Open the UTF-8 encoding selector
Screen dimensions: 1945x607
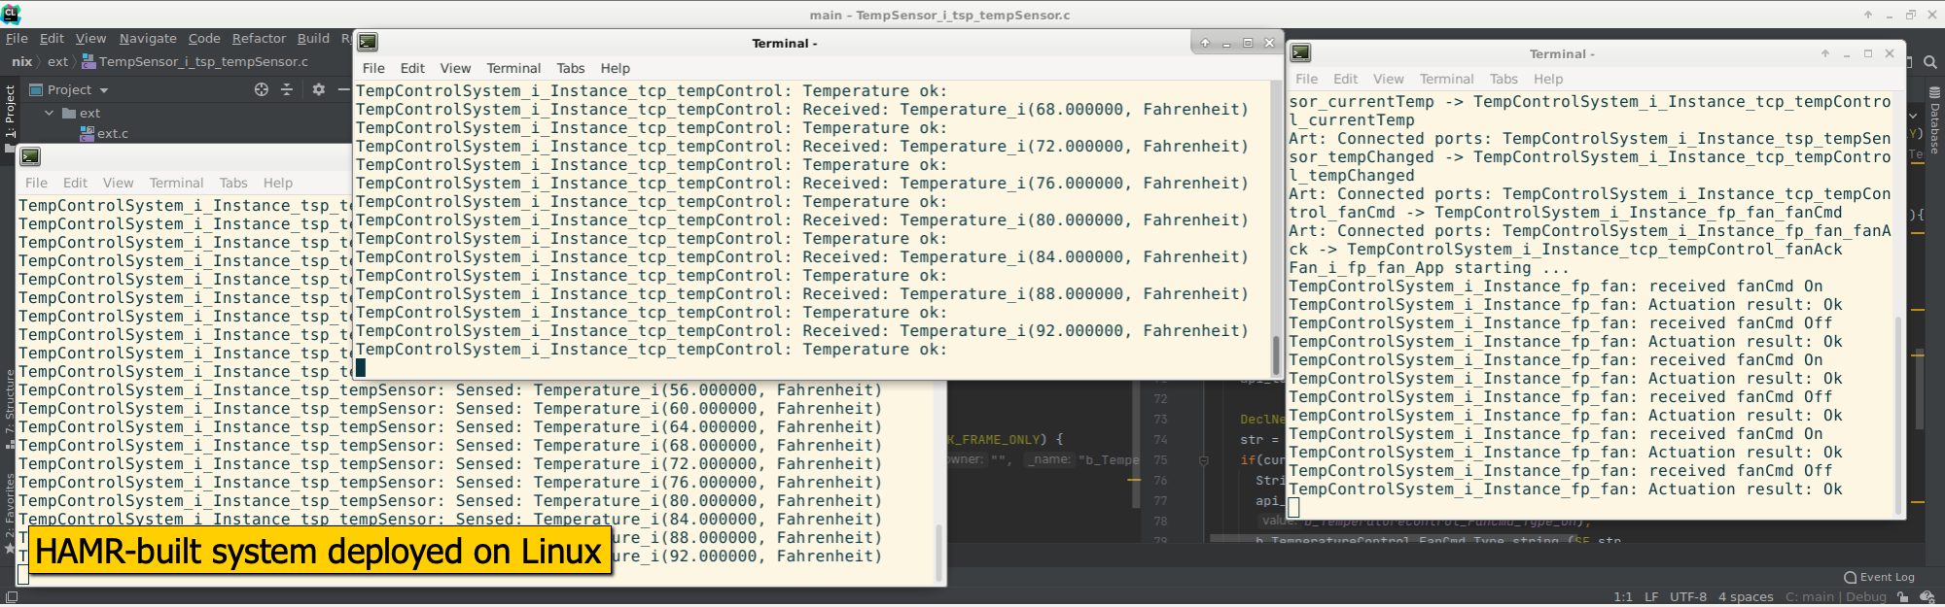pos(1687,597)
